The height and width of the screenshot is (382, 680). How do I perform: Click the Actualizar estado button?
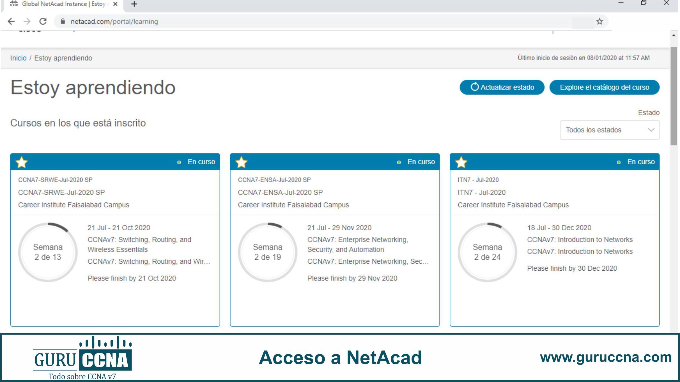tap(502, 87)
